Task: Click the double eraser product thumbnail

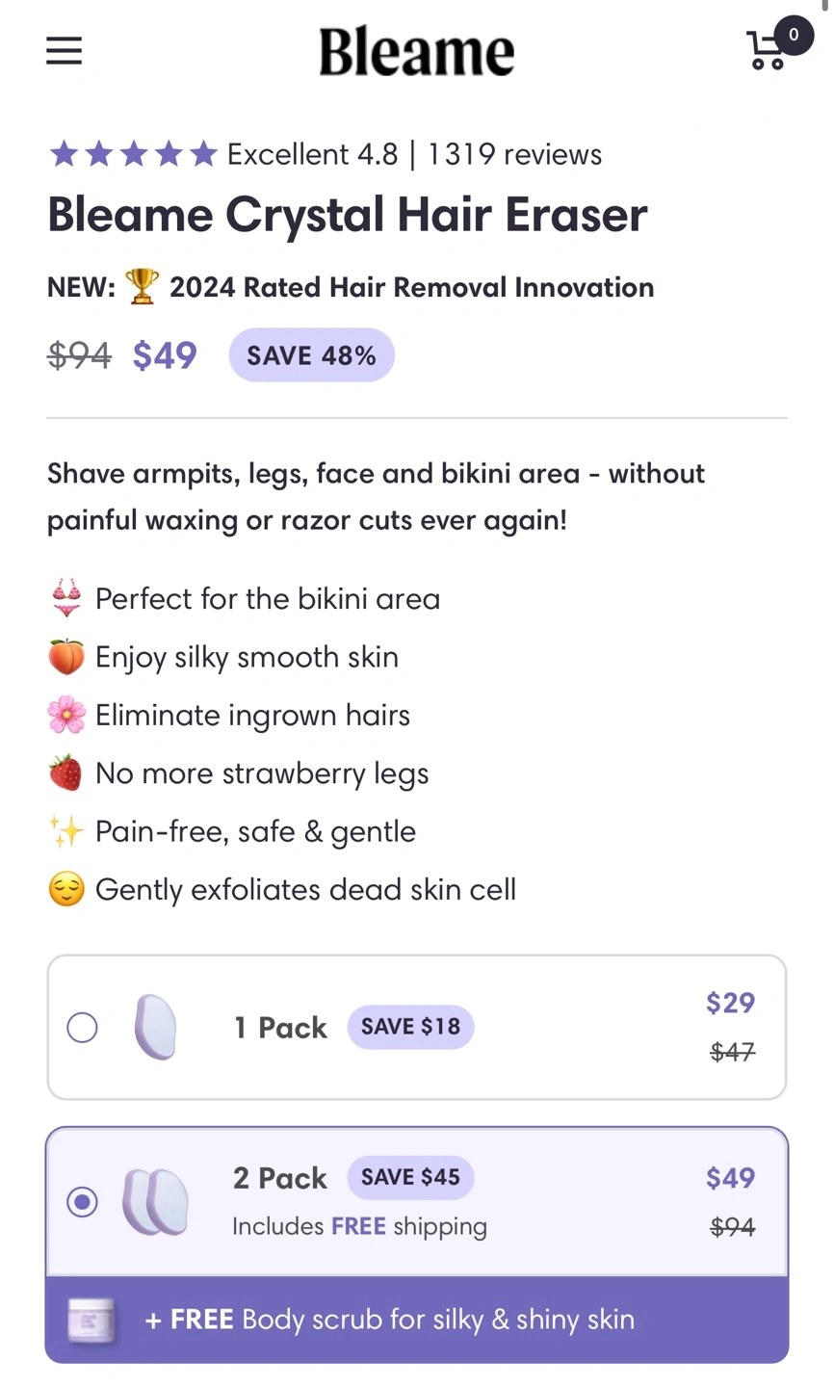Action: click(x=155, y=1201)
